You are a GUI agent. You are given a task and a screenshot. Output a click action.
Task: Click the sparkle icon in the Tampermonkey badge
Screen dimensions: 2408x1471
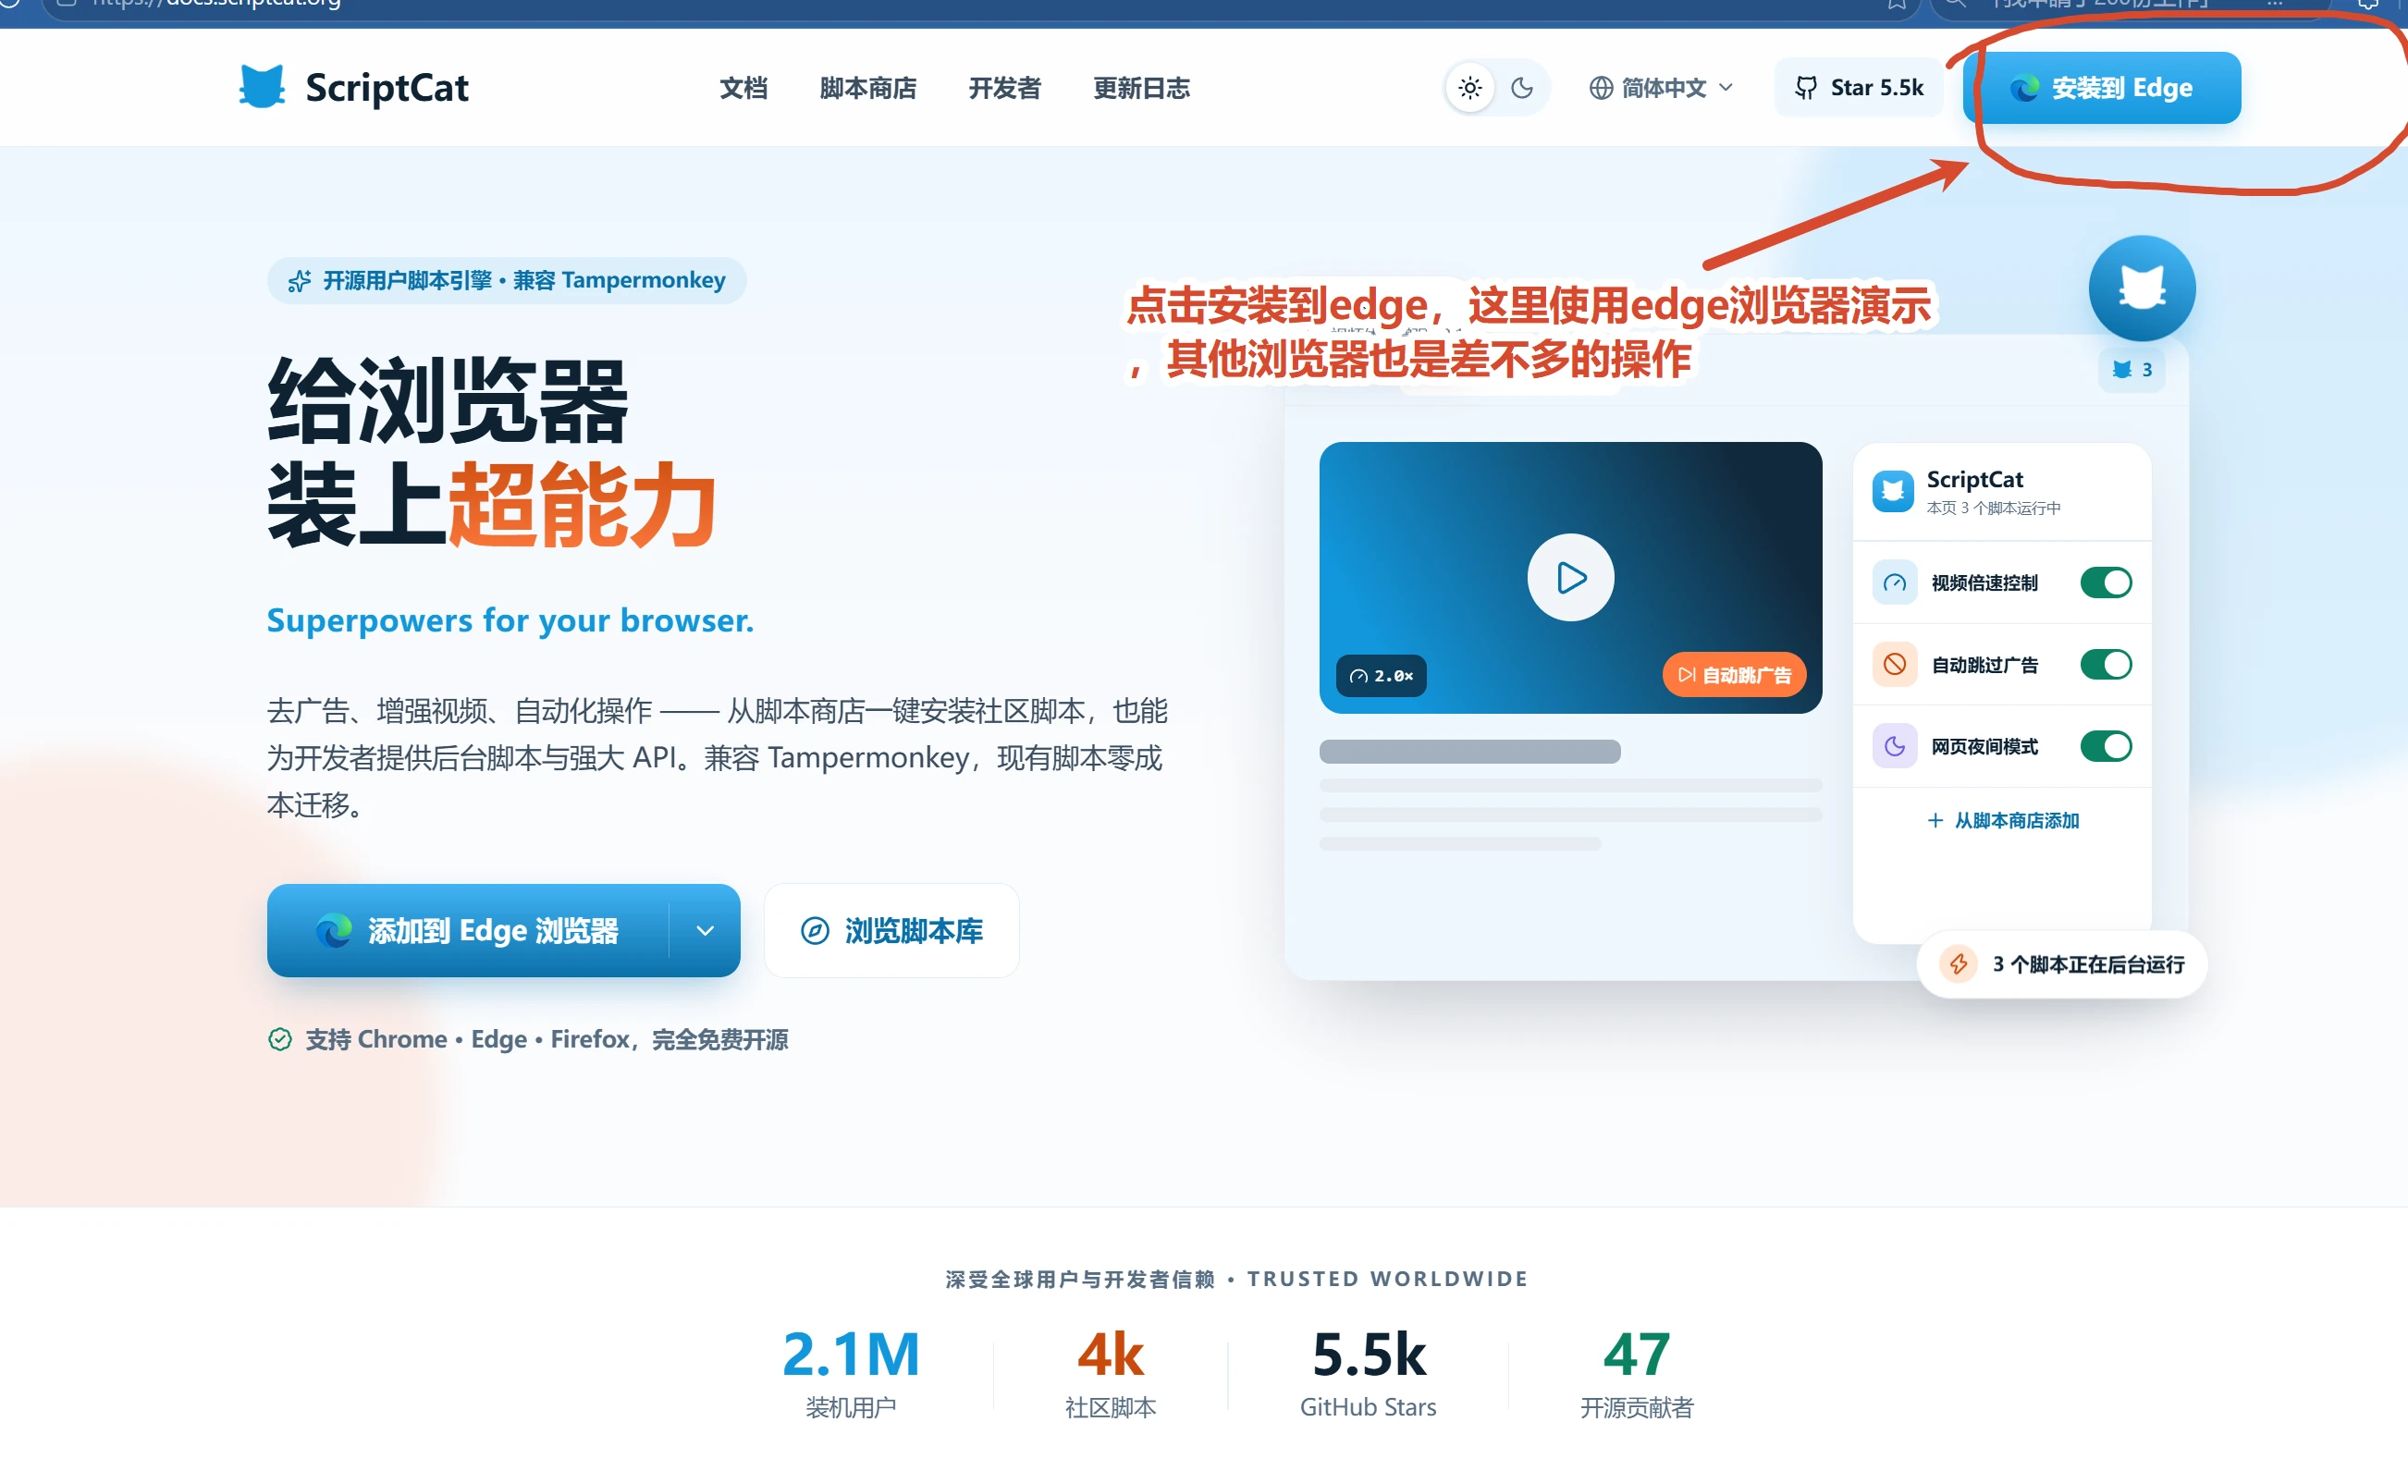(299, 281)
